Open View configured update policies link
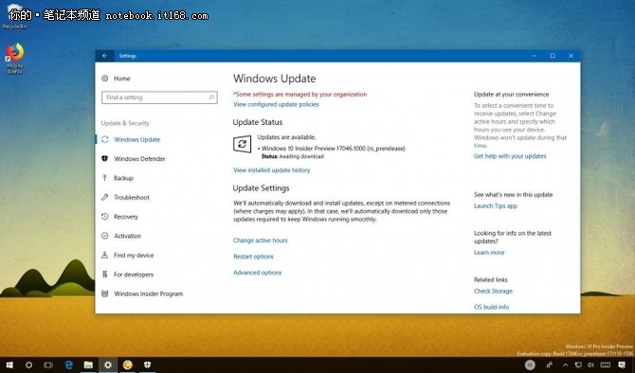Viewport: 635px width, 373px height. [x=276, y=104]
